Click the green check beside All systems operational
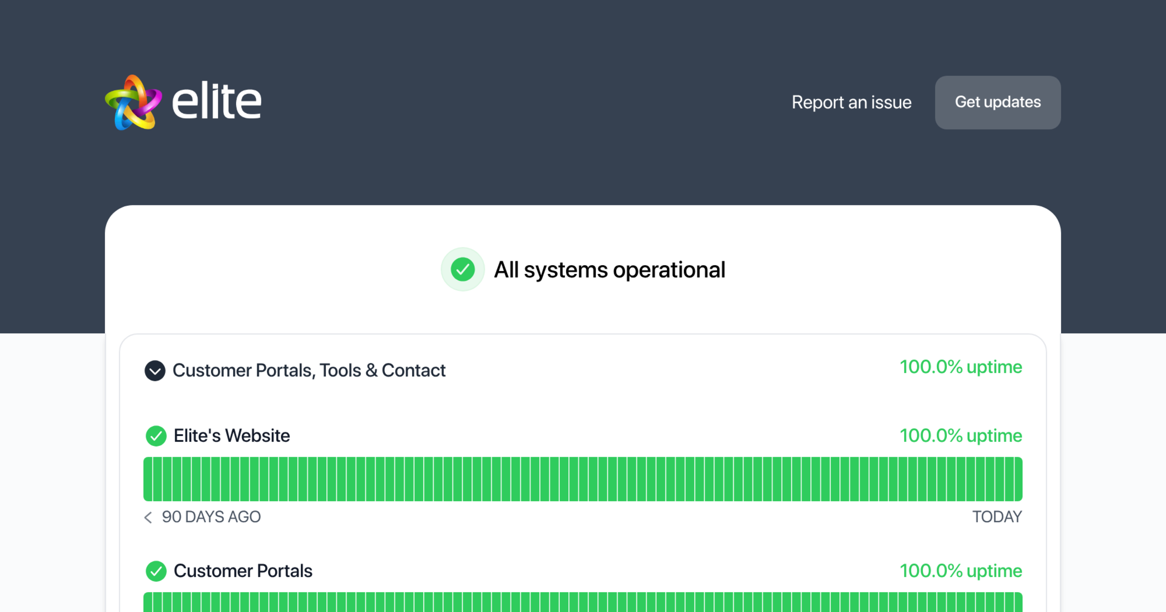Screen dimensions: 1166x612 463,270
